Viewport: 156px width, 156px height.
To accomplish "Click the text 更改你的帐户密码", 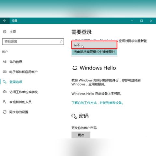I will pos(84,128).
